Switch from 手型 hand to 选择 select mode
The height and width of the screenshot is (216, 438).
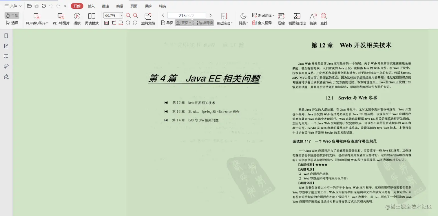pos(12,23)
